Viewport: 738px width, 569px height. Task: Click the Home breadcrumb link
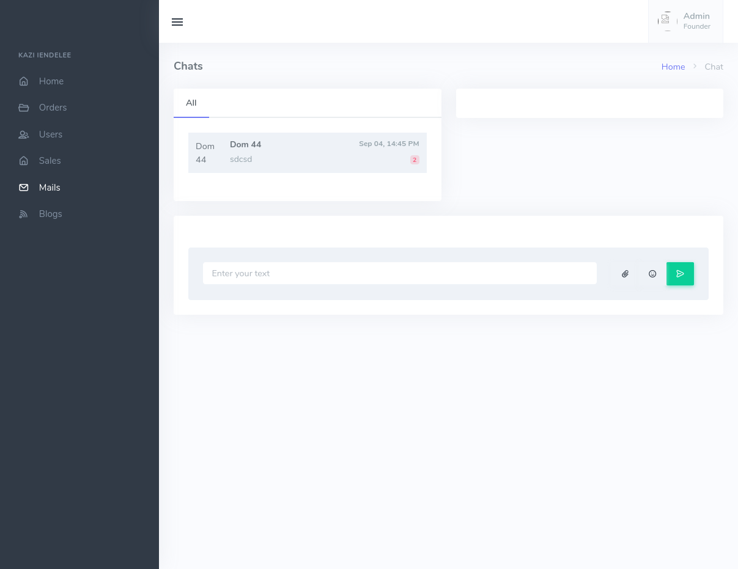673,67
